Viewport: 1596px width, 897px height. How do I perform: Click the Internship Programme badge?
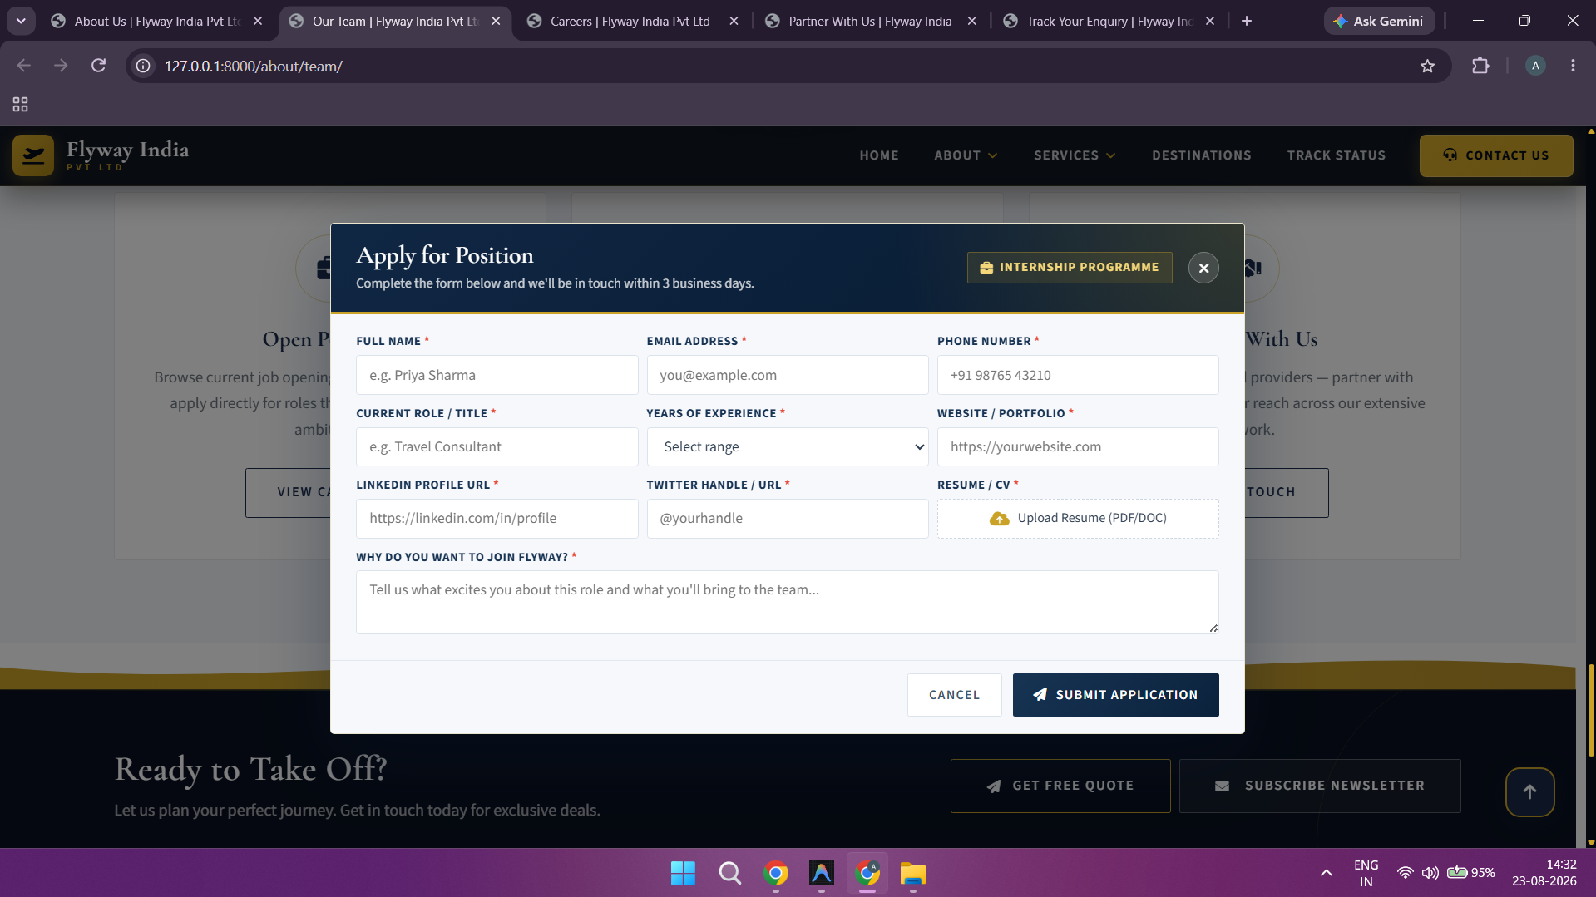(1070, 268)
